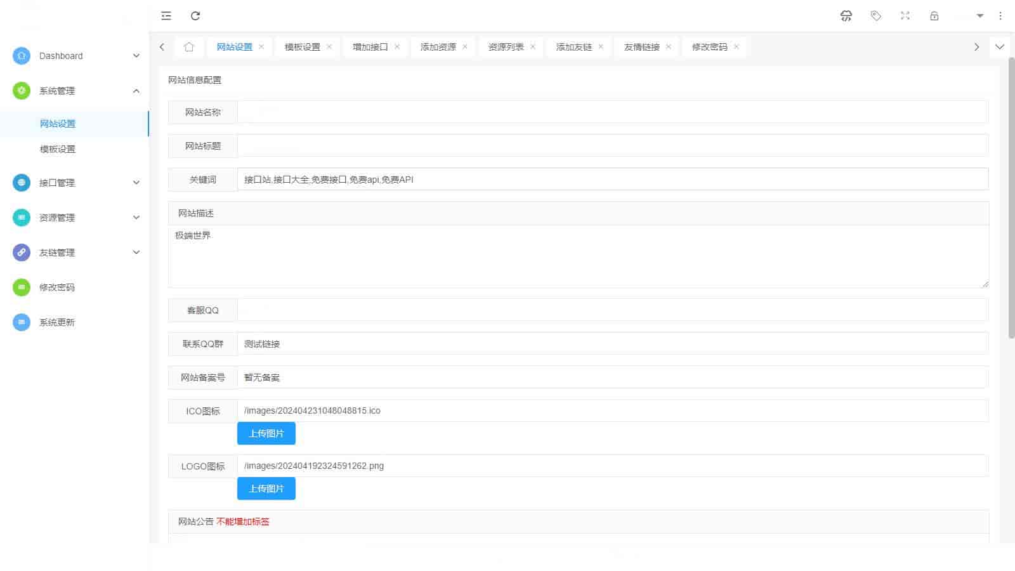
Task: Switch to the 添加资源 tab
Action: point(438,47)
